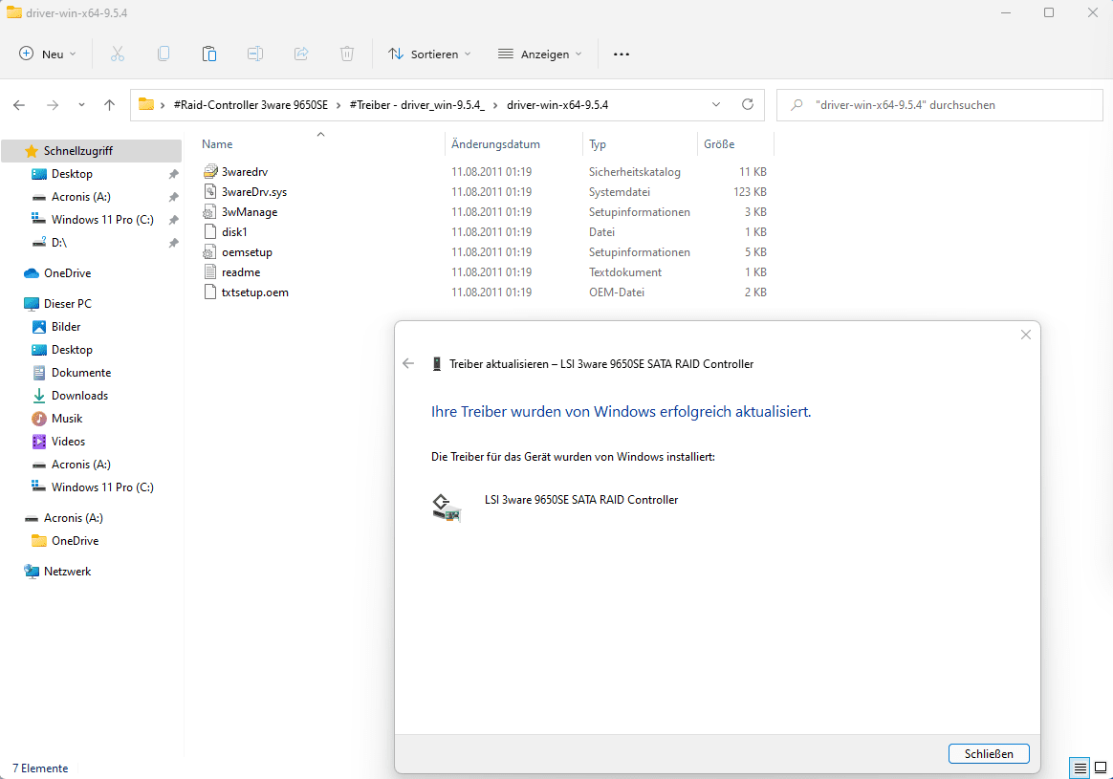
Task: Click #Raid-Controller 3ware 9650SE breadcrumb
Action: [x=251, y=105]
